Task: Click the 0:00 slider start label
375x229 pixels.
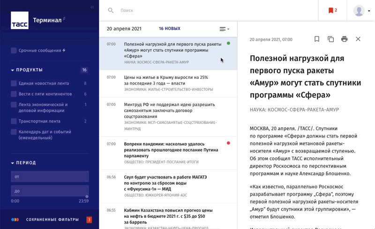Action: click(x=15, y=201)
